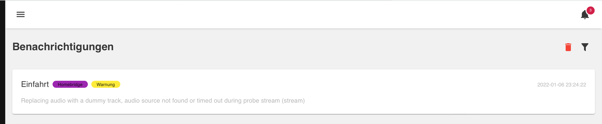Open notifications via the bell icon
This screenshot has height=124, width=602.
pos(584,15)
